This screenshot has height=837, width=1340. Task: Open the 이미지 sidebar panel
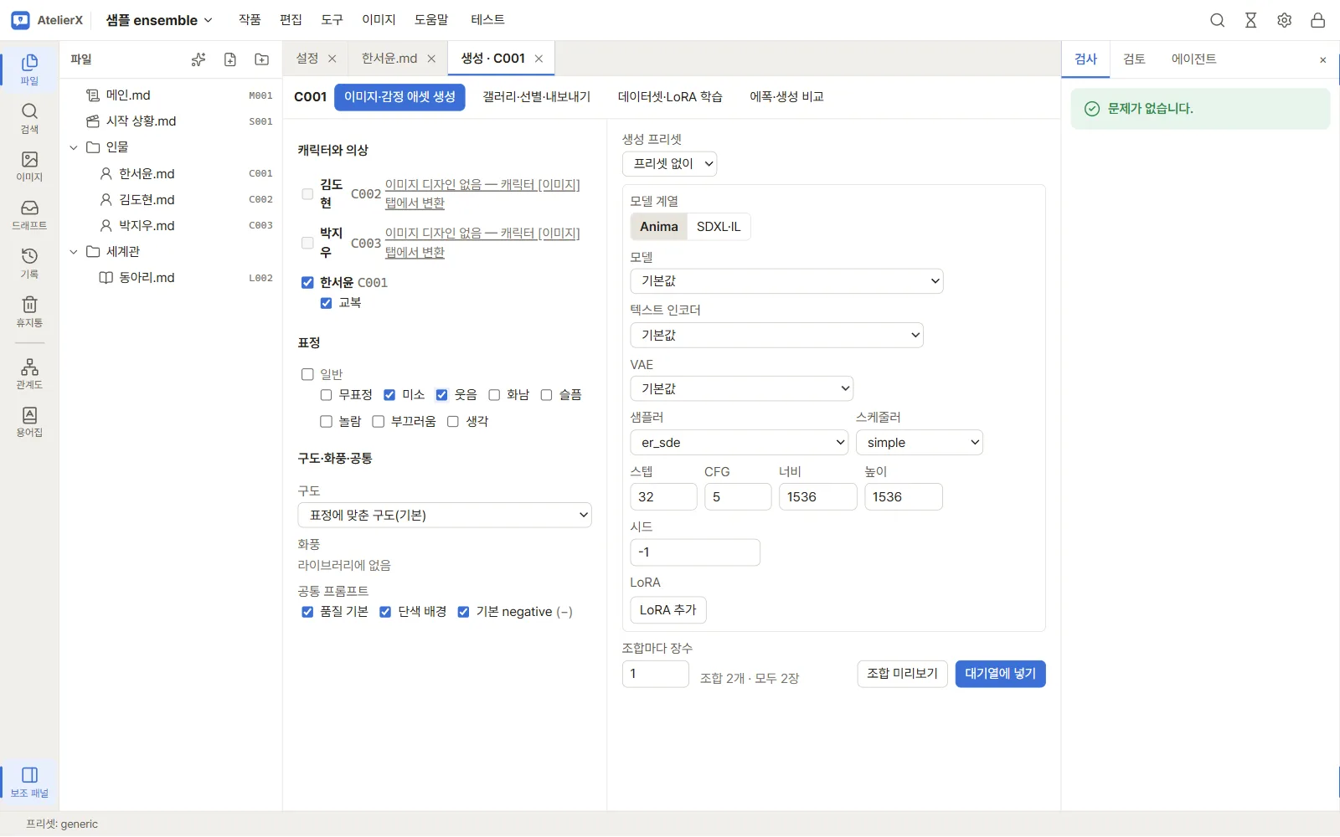click(29, 167)
